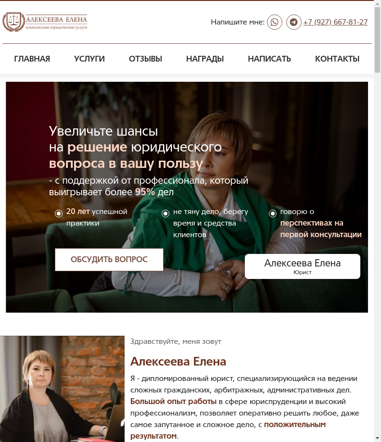The image size is (381, 442).
Task: Click the vertical scrollbar thumb
Action: 377,39
